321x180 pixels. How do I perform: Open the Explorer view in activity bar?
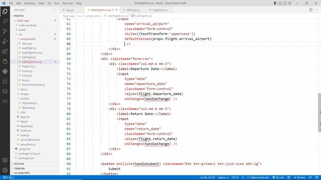[5, 11]
